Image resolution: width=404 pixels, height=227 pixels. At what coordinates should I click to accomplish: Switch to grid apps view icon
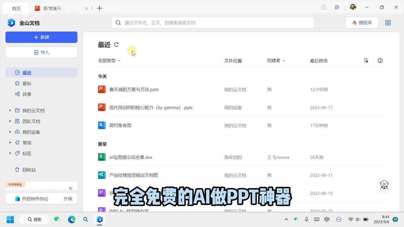pos(388,23)
